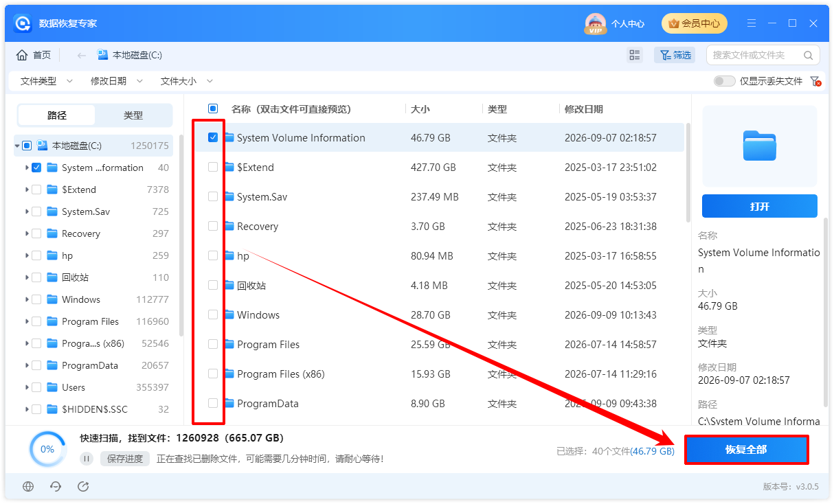The image size is (834, 504).
Task: Pause scanning with the pause icon
Action: coord(87,459)
